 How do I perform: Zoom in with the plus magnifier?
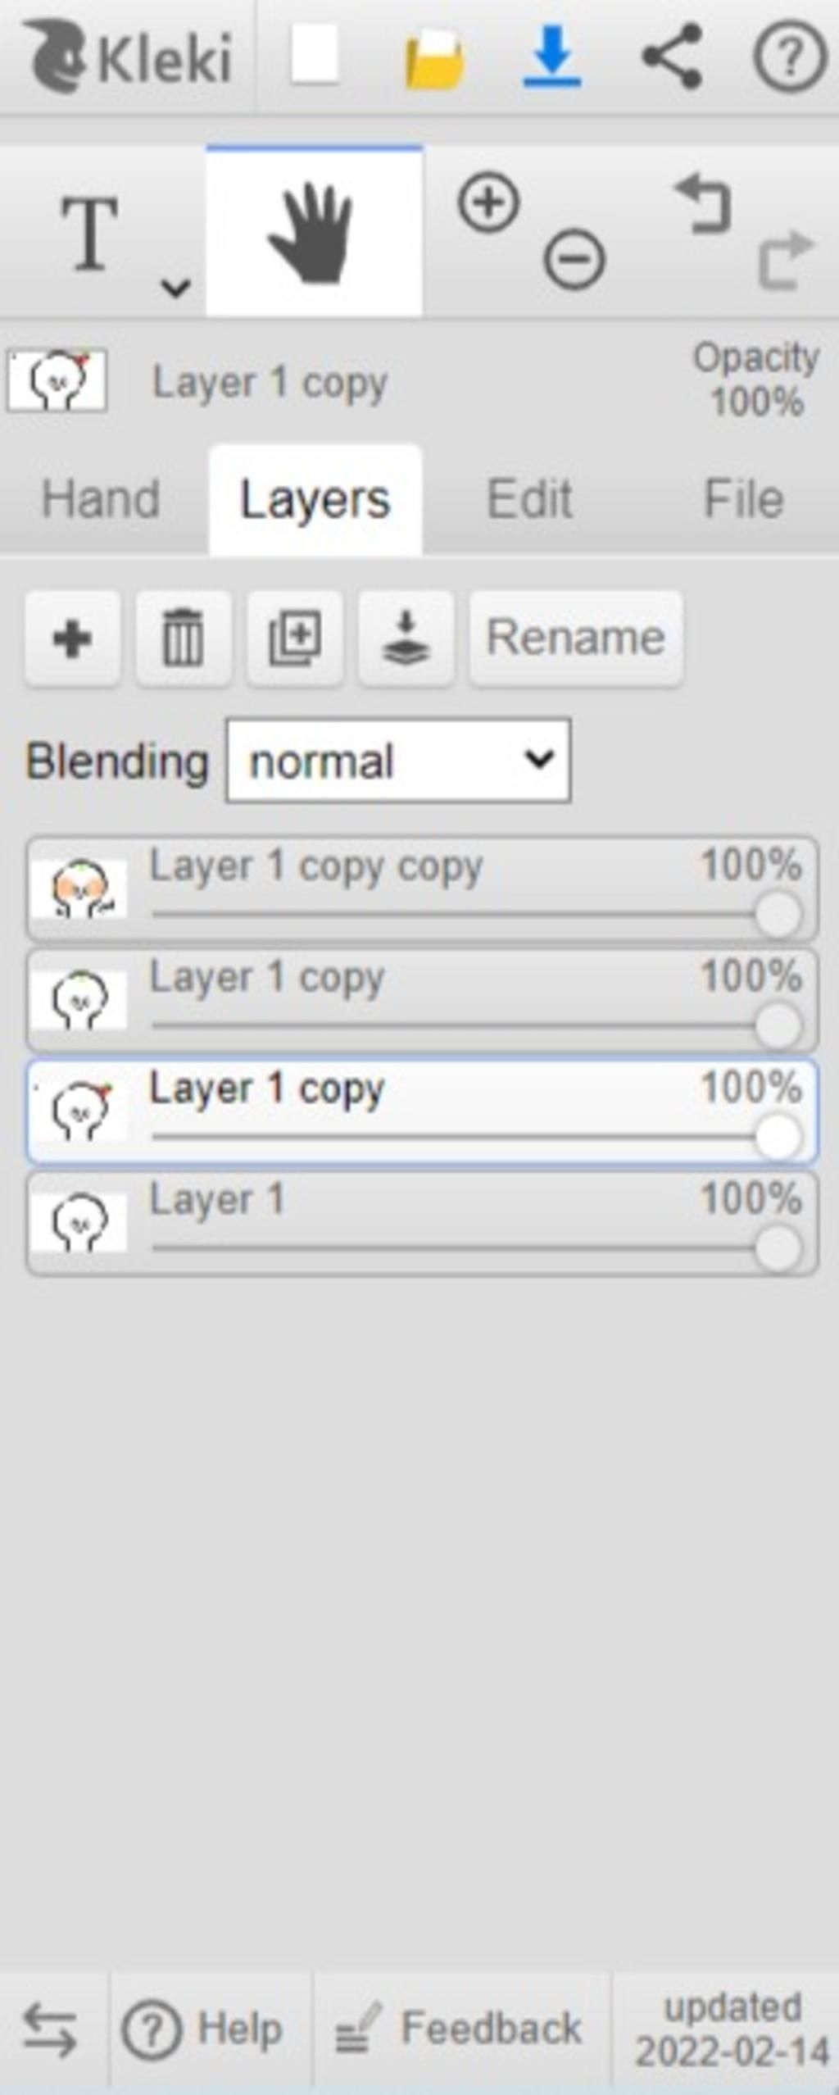[489, 202]
